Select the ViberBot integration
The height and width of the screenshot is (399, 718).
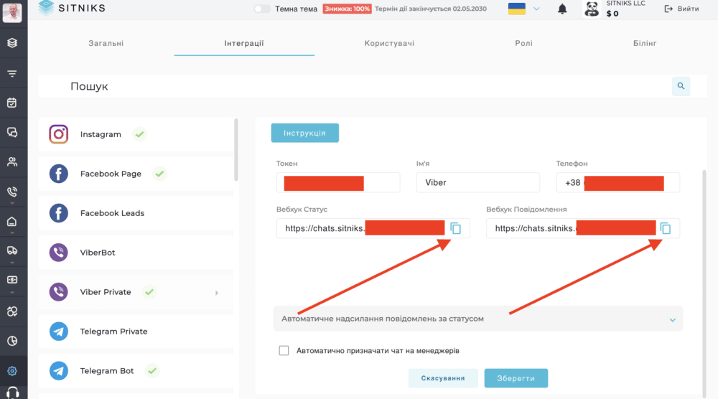pos(136,252)
